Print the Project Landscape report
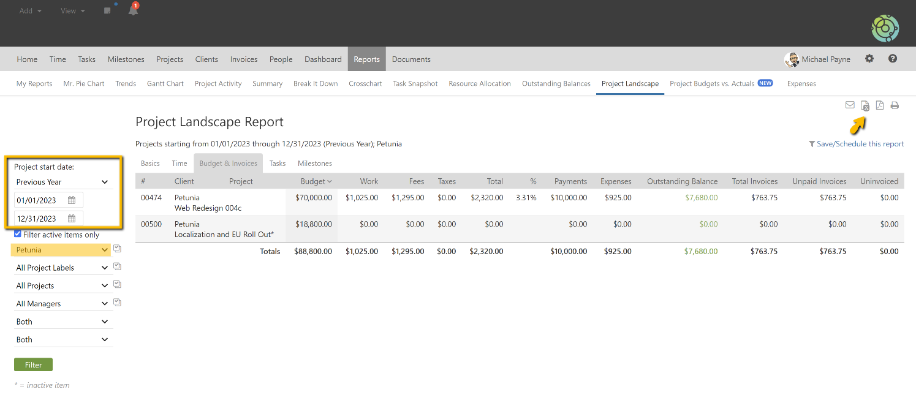Screen dimensions: 916x403 point(895,105)
